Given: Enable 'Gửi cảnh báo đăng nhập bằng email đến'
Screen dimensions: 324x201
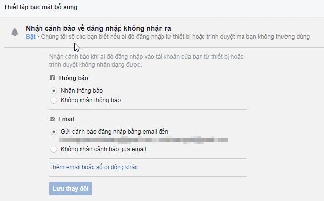Looking at the screenshot, I should (54, 132).
